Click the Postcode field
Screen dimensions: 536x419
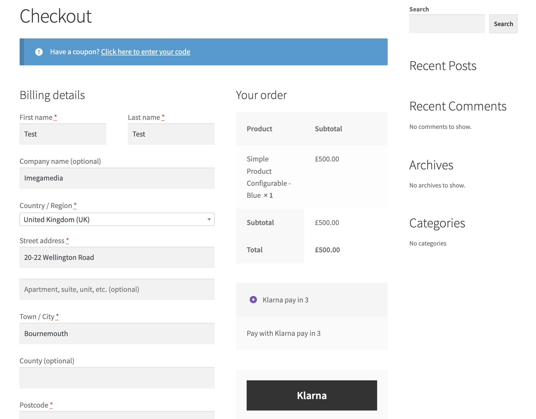(x=117, y=415)
